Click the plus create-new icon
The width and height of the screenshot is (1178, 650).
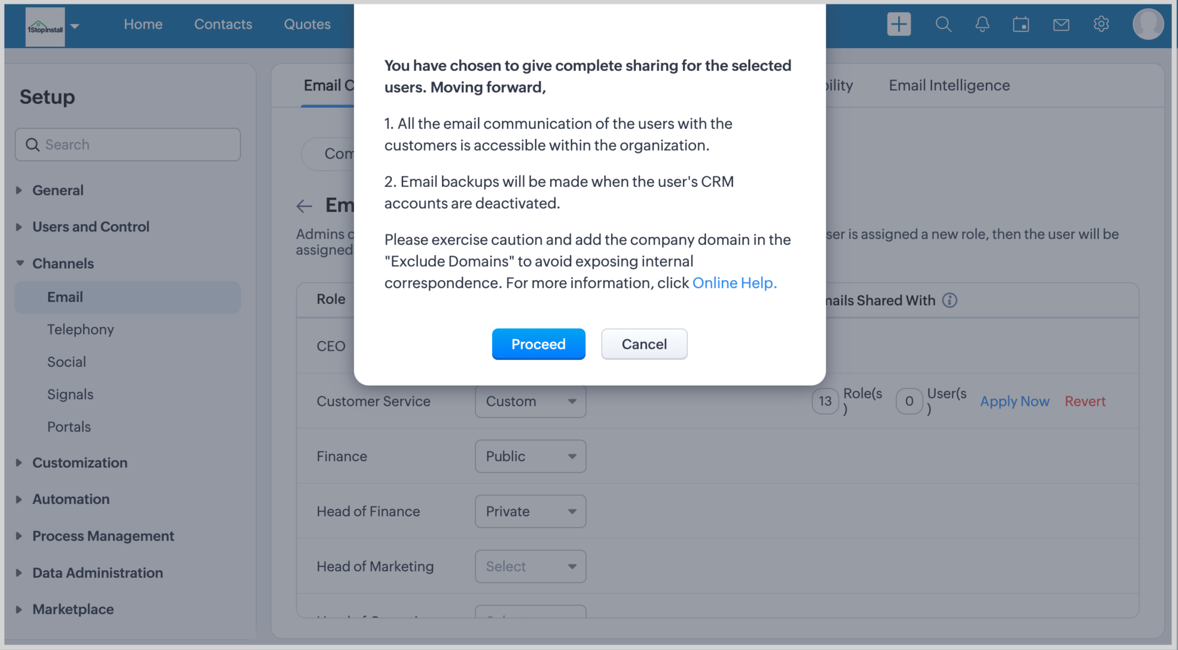tap(899, 24)
